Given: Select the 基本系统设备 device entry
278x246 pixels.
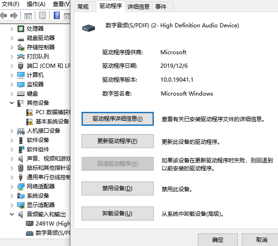Looking at the screenshot, I should pos(52,122).
